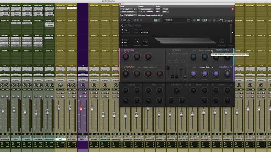The height and width of the screenshot is (152, 271).
Task: Click the MIDI 1 track name
Action: coord(83,139)
